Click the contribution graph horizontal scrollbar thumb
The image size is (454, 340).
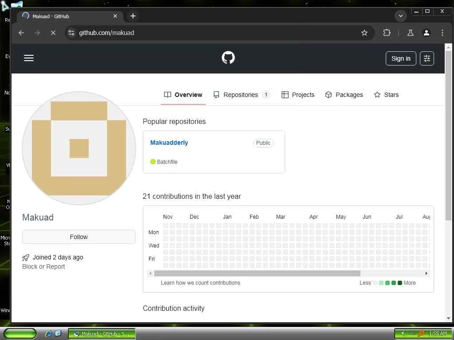257,273
